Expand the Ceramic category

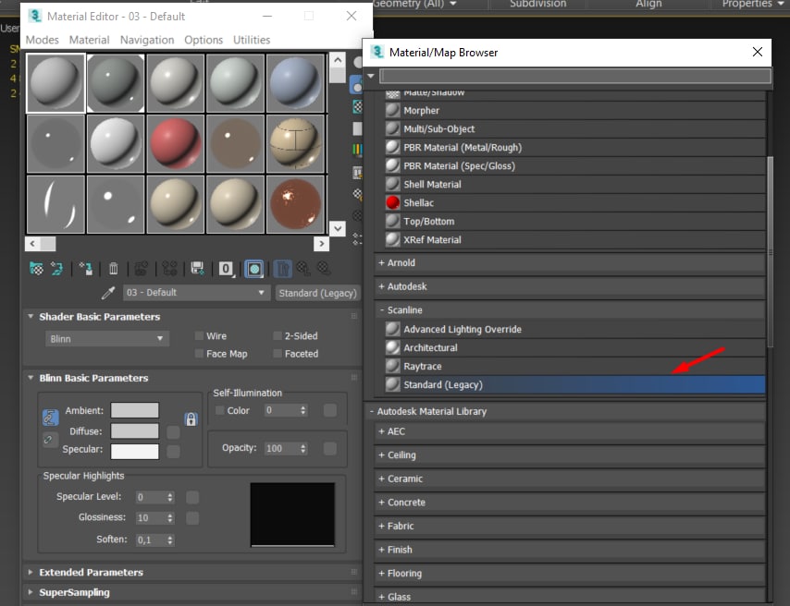[x=570, y=479]
